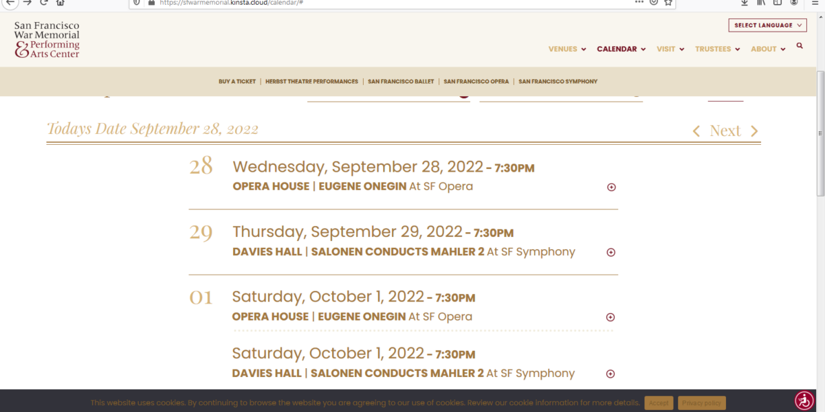Viewport: 825px width, 412px height.
Task: Reload the page with the refresh icon
Action: pos(44,3)
